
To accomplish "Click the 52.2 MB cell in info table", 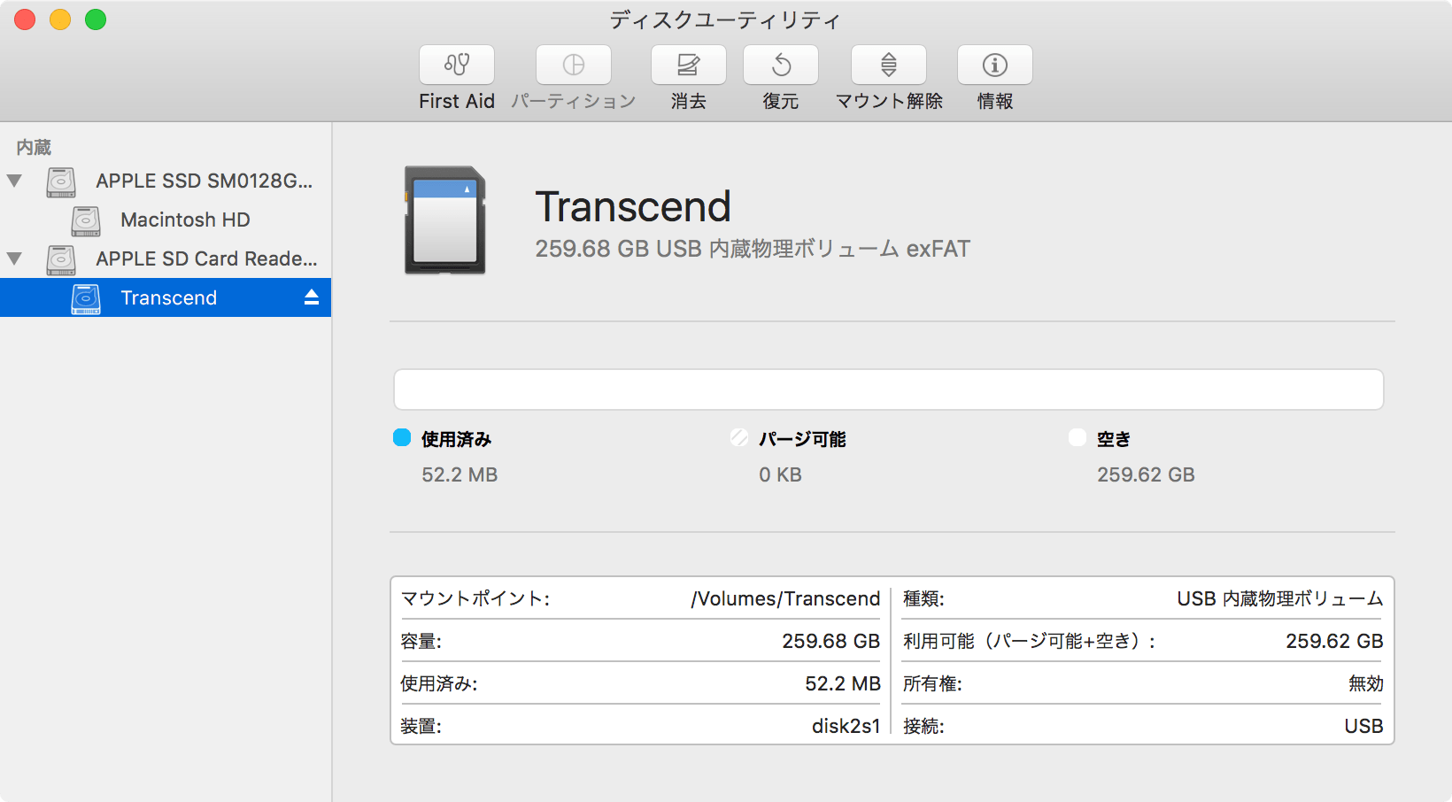I will 843,683.
